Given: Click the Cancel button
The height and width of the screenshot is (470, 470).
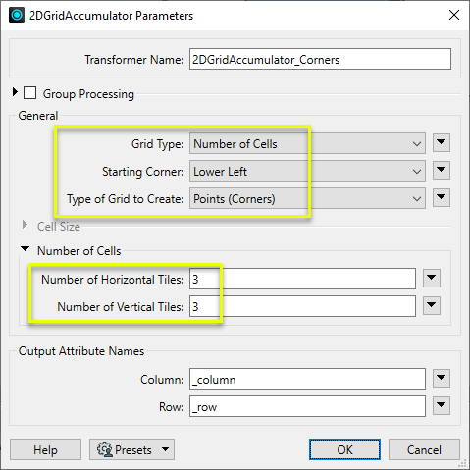Looking at the screenshot, I should coord(424,449).
